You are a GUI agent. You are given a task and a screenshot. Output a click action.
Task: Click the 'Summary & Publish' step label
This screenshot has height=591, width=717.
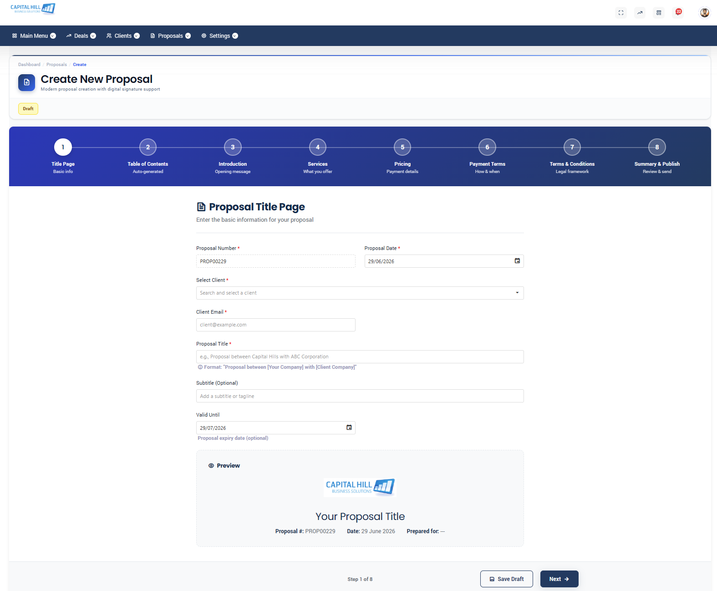[657, 164]
